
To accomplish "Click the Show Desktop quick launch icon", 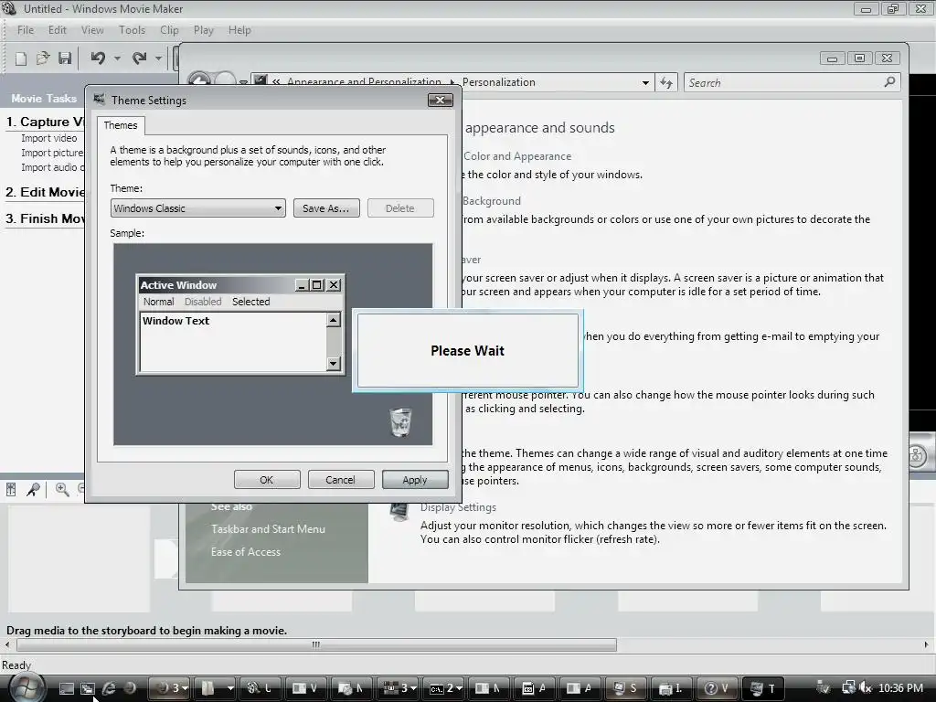I will point(67,688).
